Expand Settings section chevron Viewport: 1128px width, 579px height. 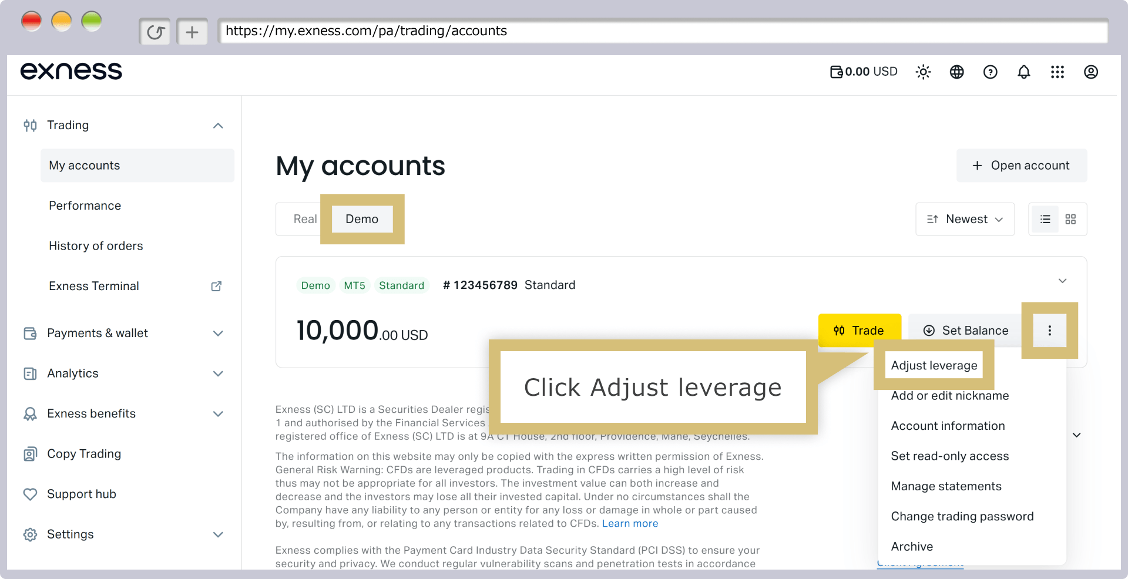(x=218, y=534)
